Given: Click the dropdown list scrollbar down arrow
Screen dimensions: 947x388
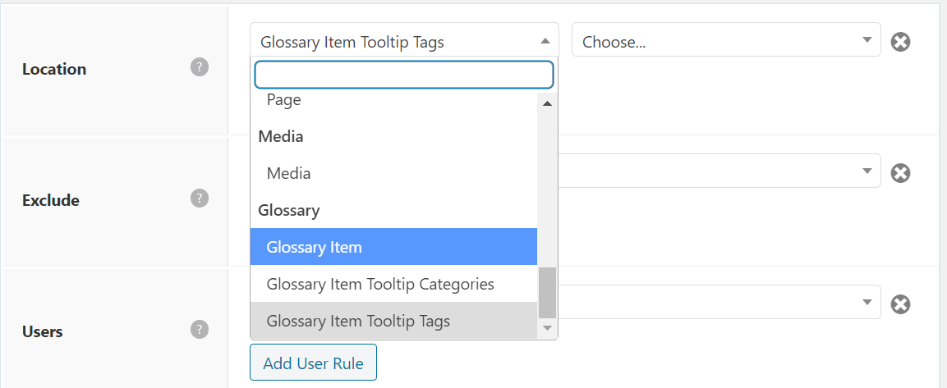Looking at the screenshot, I should pyautogui.click(x=547, y=327).
